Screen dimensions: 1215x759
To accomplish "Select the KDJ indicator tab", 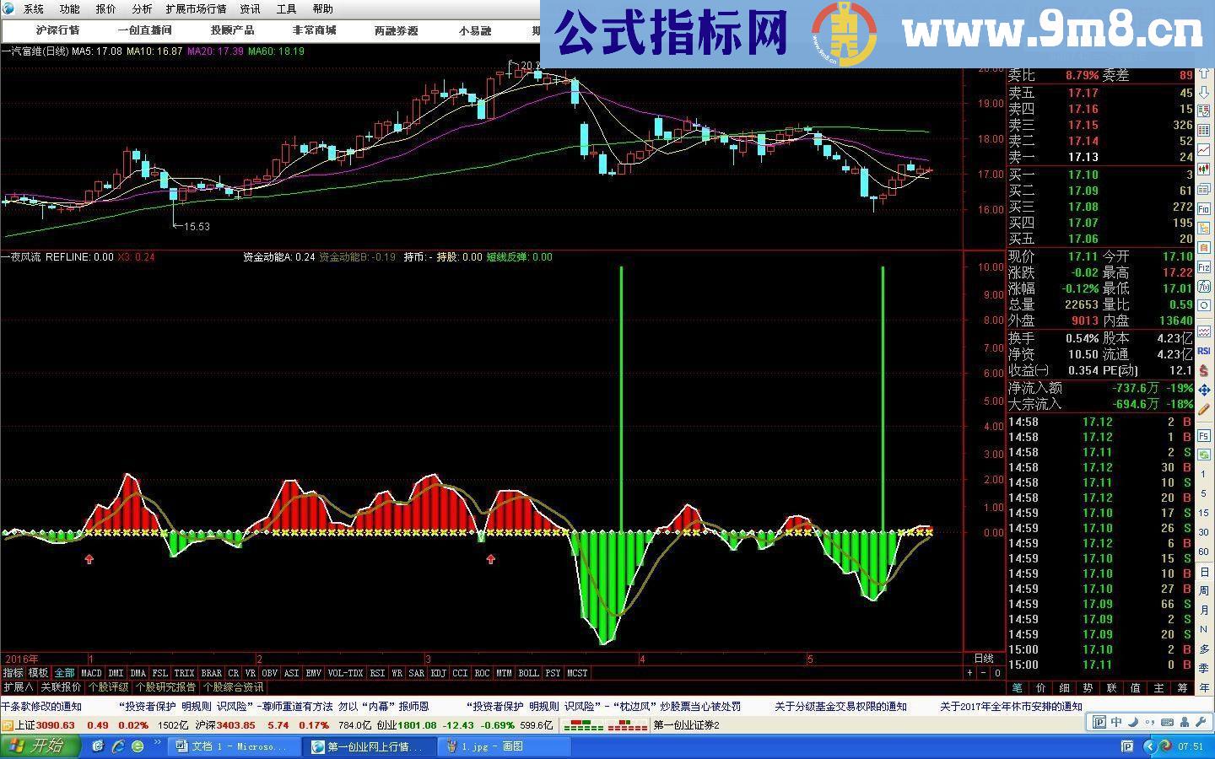I will (x=436, y=673).
